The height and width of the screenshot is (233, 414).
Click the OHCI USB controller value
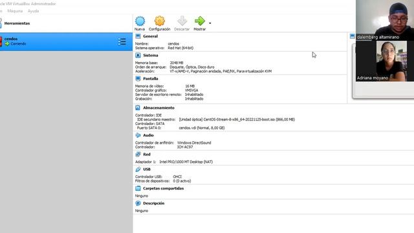(x=177, y=177)
